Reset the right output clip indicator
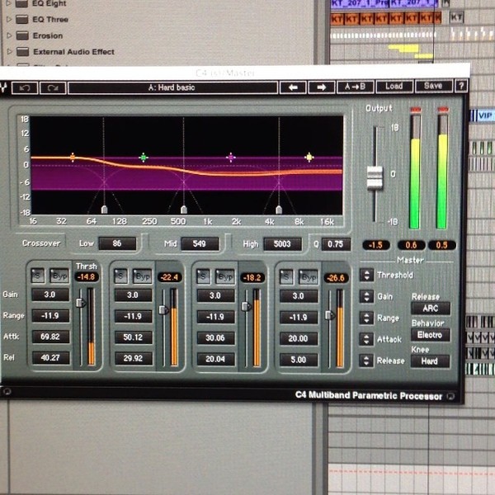This screenshot has width=495, height=495. click(x=442, y=110)
